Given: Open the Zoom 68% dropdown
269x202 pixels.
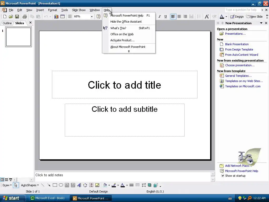Looking at the screenshot, I should point(92,17).
